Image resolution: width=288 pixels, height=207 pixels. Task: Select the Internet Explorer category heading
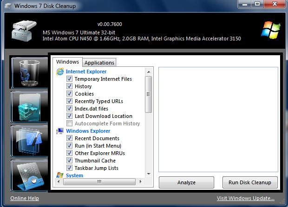tap(86, 71)
